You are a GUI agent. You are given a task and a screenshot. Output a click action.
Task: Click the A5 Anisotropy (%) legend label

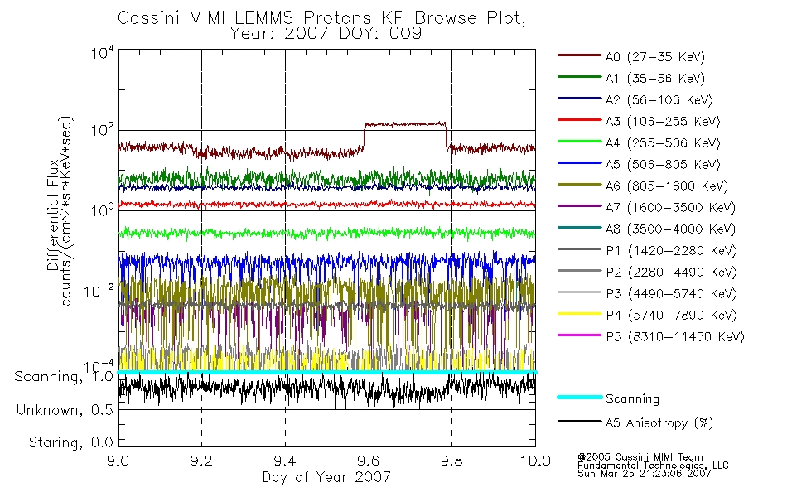point(659,423)
